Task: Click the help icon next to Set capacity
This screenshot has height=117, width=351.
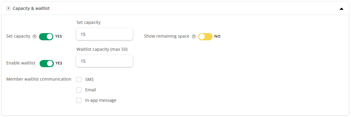Action: pyautogui.click(x=35, y=36)
